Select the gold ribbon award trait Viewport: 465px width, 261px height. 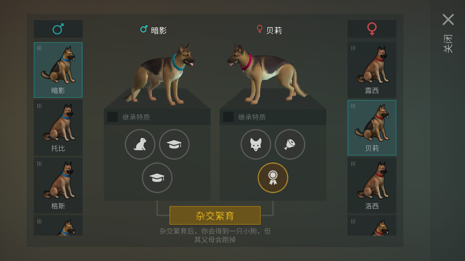click(273, 178)
